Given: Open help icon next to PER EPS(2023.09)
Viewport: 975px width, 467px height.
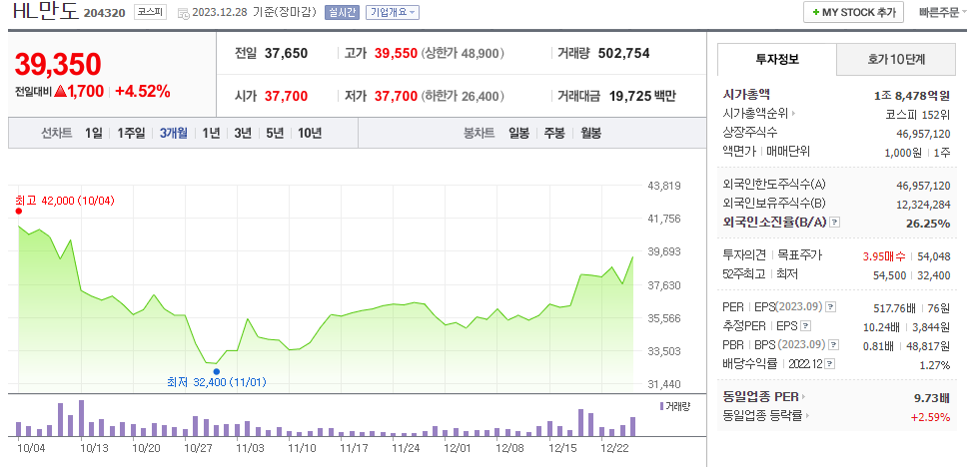Looking at the screenshot, I should tap(831, 306).
